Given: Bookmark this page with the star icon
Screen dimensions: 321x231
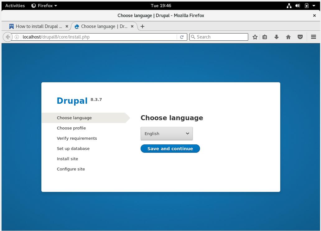Looking at the screenshot, I should (255, 37).
